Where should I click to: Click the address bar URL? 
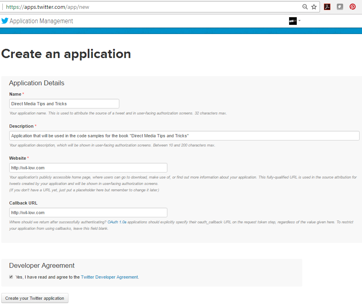pos(48,7)
